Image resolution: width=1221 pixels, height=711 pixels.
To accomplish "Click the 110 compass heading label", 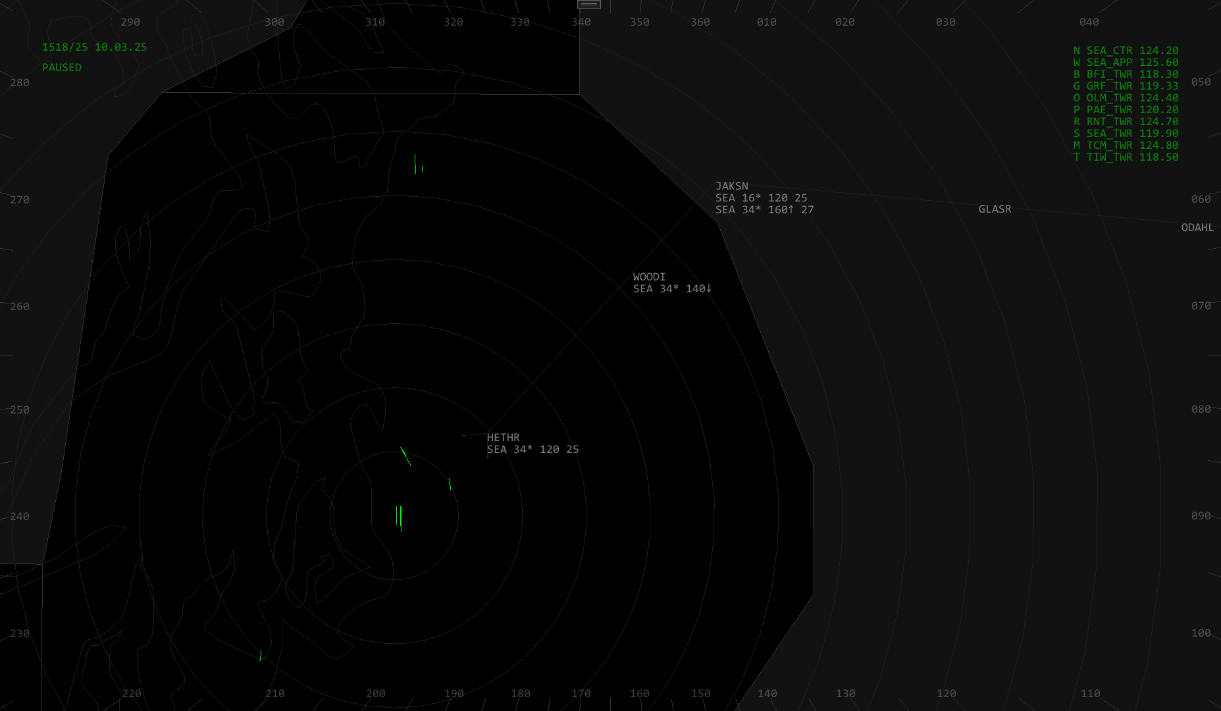I will point(1091,694).
